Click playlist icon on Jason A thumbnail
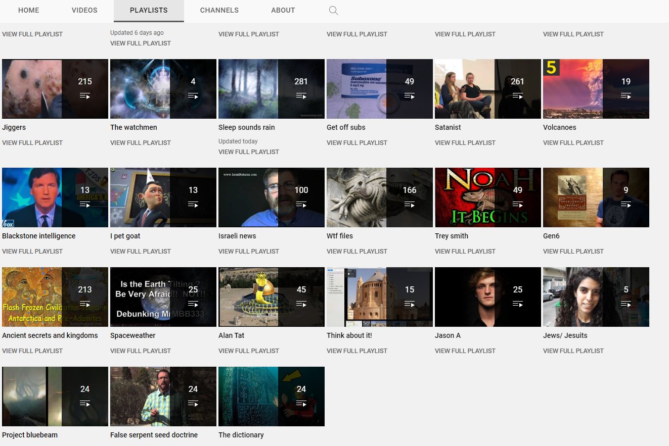Screen dimensions: 669x446 click(x=518, y=304)
